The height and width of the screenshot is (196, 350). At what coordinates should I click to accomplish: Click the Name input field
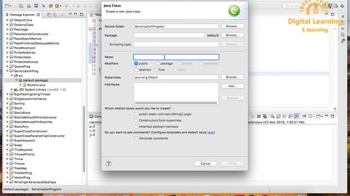coord(176,57)
